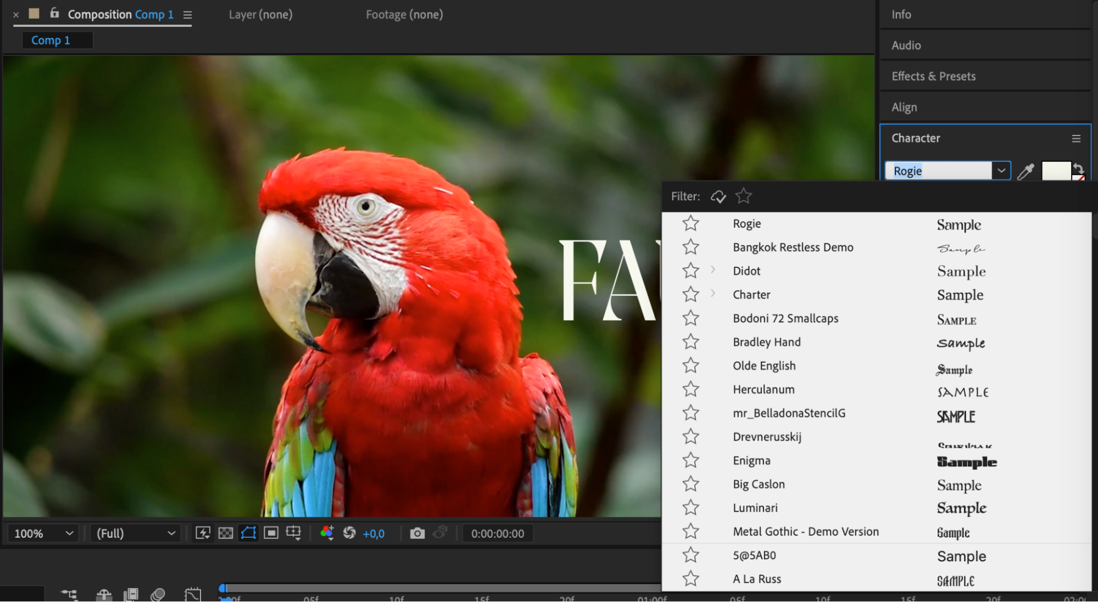Open the 100% magnification dropdown

[43, 533]
